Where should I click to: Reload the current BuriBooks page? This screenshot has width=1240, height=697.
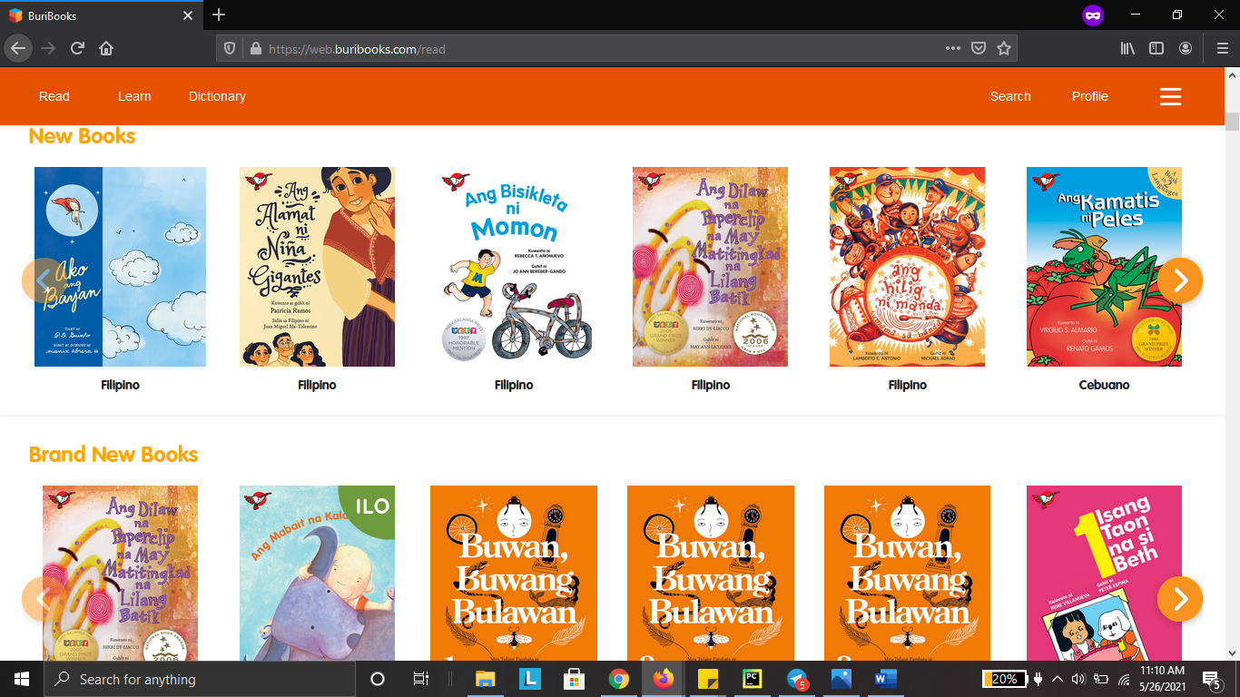[77, 48]
